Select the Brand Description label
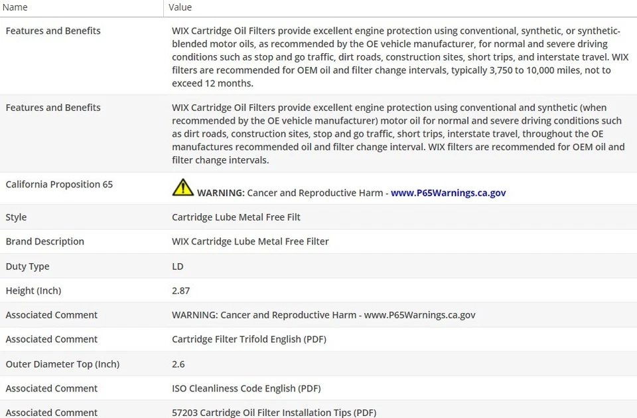Image resolution: width=637 pixels, height=418 pixels. click(x=44, y=242)
